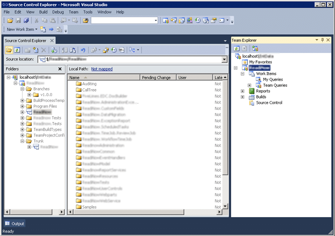Open the Edit menu

click(18, 12)
